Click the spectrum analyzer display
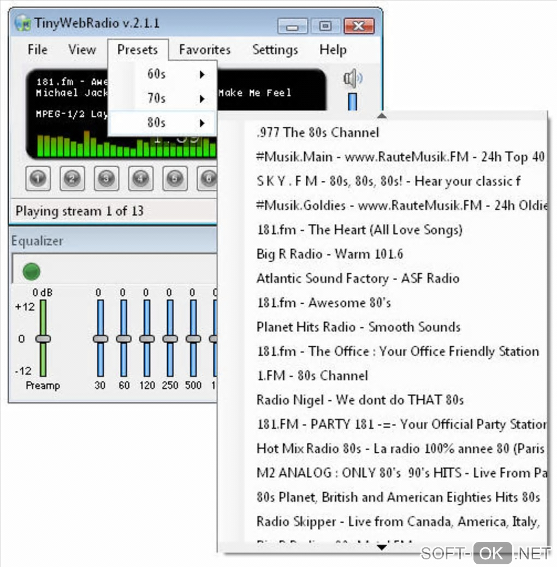 coord(127,145)
